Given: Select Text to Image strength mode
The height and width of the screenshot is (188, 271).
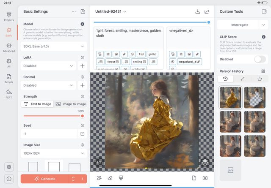Looking at the screenshot, I should click(x=37, y=104).
